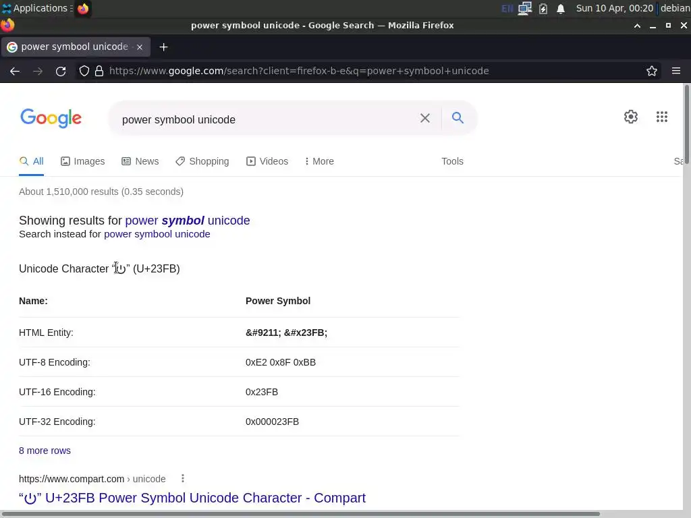Image resolution: width=691 pixels, height=518 pixels.
Task: Go to the Google homepage logo
Action: 51,118
